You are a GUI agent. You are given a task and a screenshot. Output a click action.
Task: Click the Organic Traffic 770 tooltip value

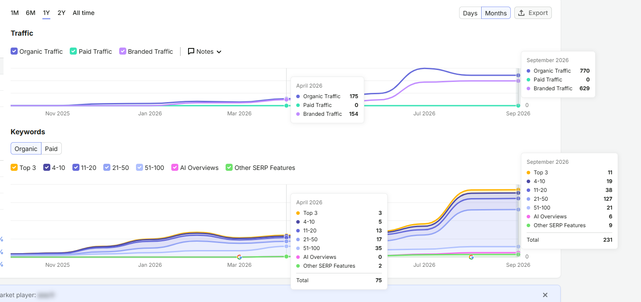pyautogui.click(x=584, y=71)
